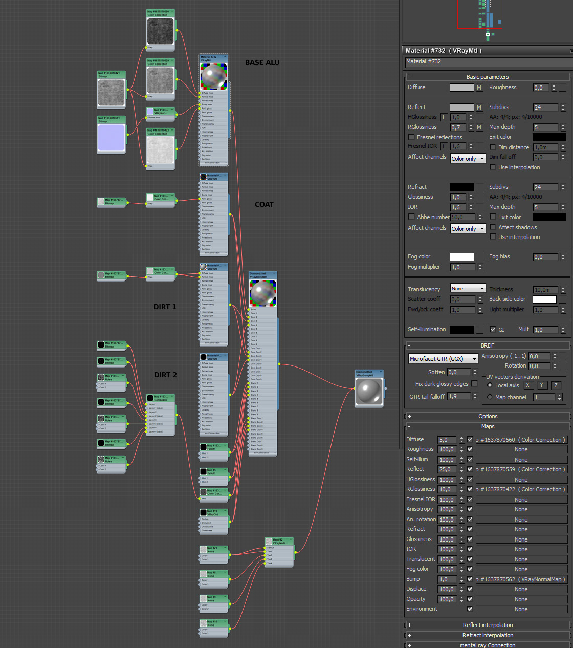Select the top dark Color Correction node

pyautogui.click(x=160, y=30)
